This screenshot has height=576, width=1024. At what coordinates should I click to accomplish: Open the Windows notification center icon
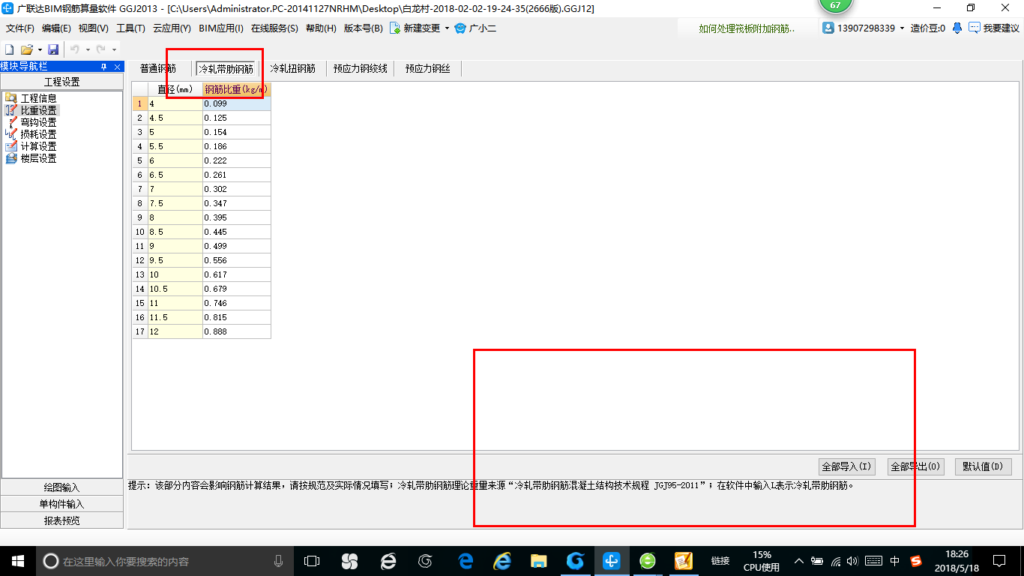[999, 561]
